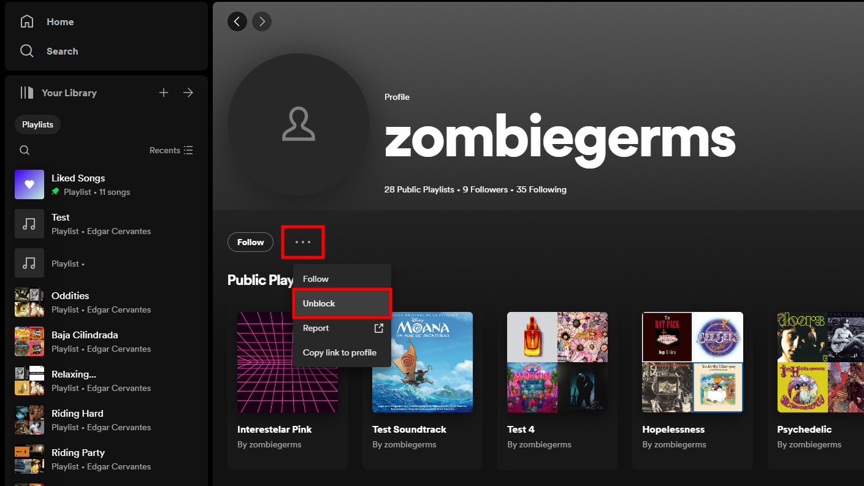864x486 pixels.
Task: Select Unblock in the context menu
Action: click(342, 303)
